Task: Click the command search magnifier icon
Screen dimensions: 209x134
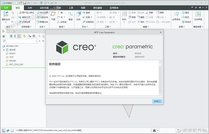Action: coord(196,8)
